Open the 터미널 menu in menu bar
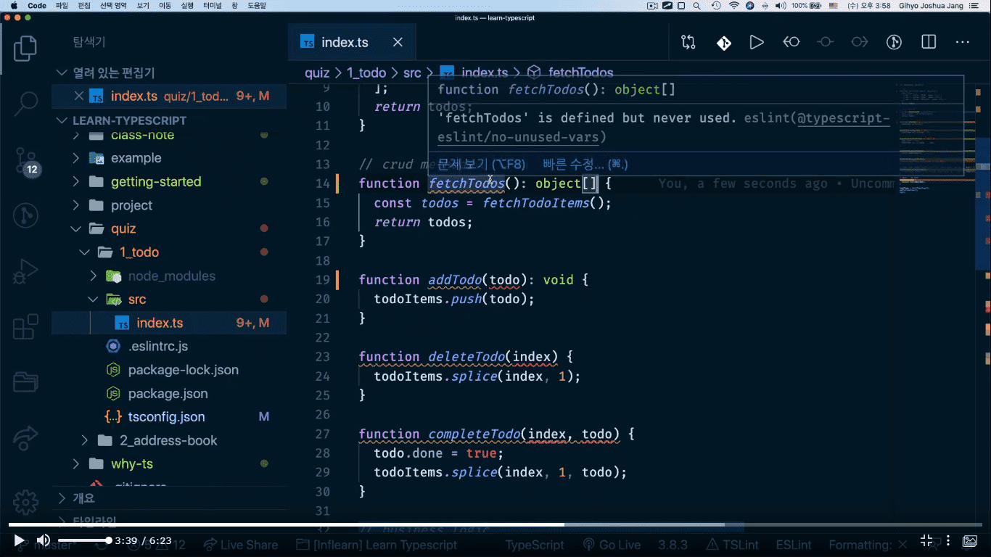Viewport: 991px width, 557px height. pos(213,6)
